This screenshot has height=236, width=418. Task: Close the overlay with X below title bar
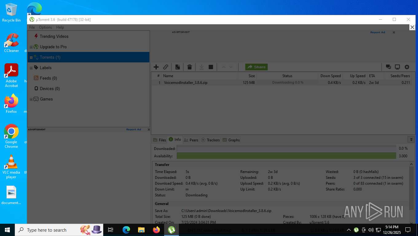[x=412, y=27]
